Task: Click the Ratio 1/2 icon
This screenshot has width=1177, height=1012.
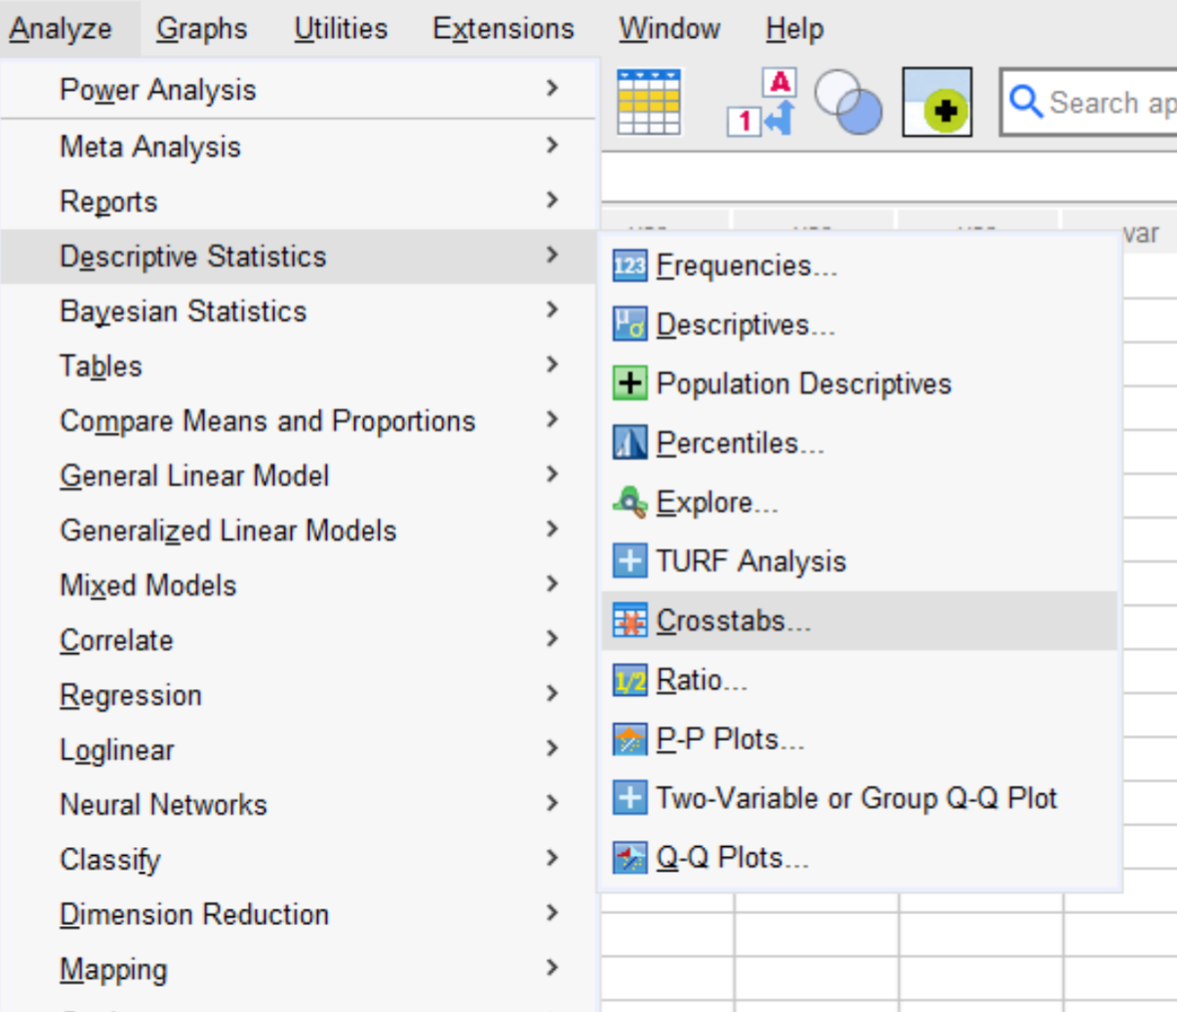Action: (629, 680)
